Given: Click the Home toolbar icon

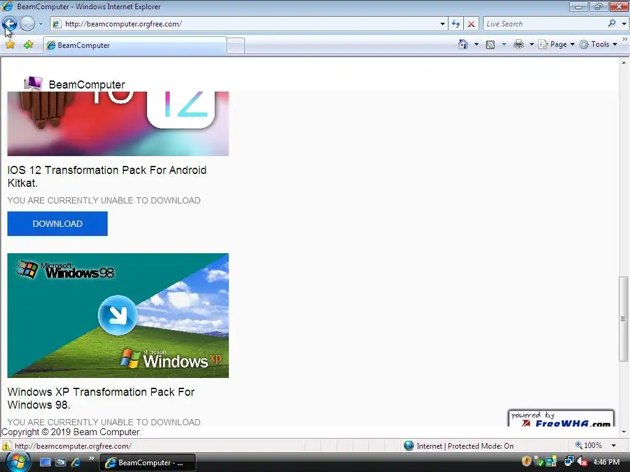Looking at the screenshot, I should tap(463, 44).
